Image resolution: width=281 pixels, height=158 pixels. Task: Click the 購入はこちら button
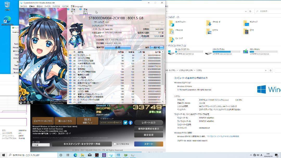[x=65, y=121]
